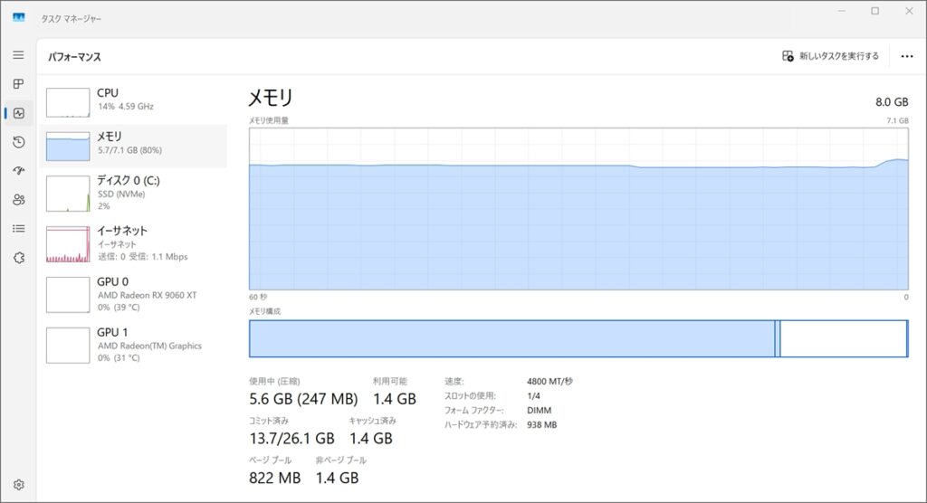
Task: Select the Ethernet performance entry
Action: coord(133,243)
